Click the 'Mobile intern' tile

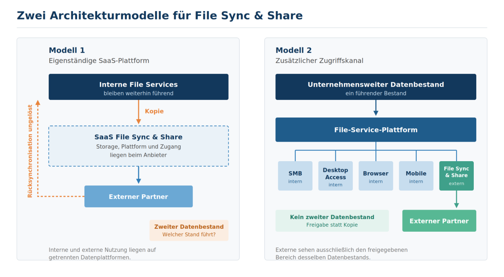pyautogui.click(x=416, y=176)
